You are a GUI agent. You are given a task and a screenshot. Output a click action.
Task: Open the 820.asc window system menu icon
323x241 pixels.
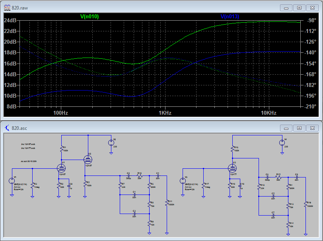point(6,128)
